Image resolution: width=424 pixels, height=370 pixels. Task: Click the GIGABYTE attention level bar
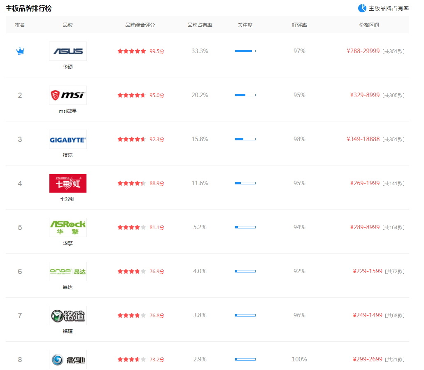[x=245, y=139]
